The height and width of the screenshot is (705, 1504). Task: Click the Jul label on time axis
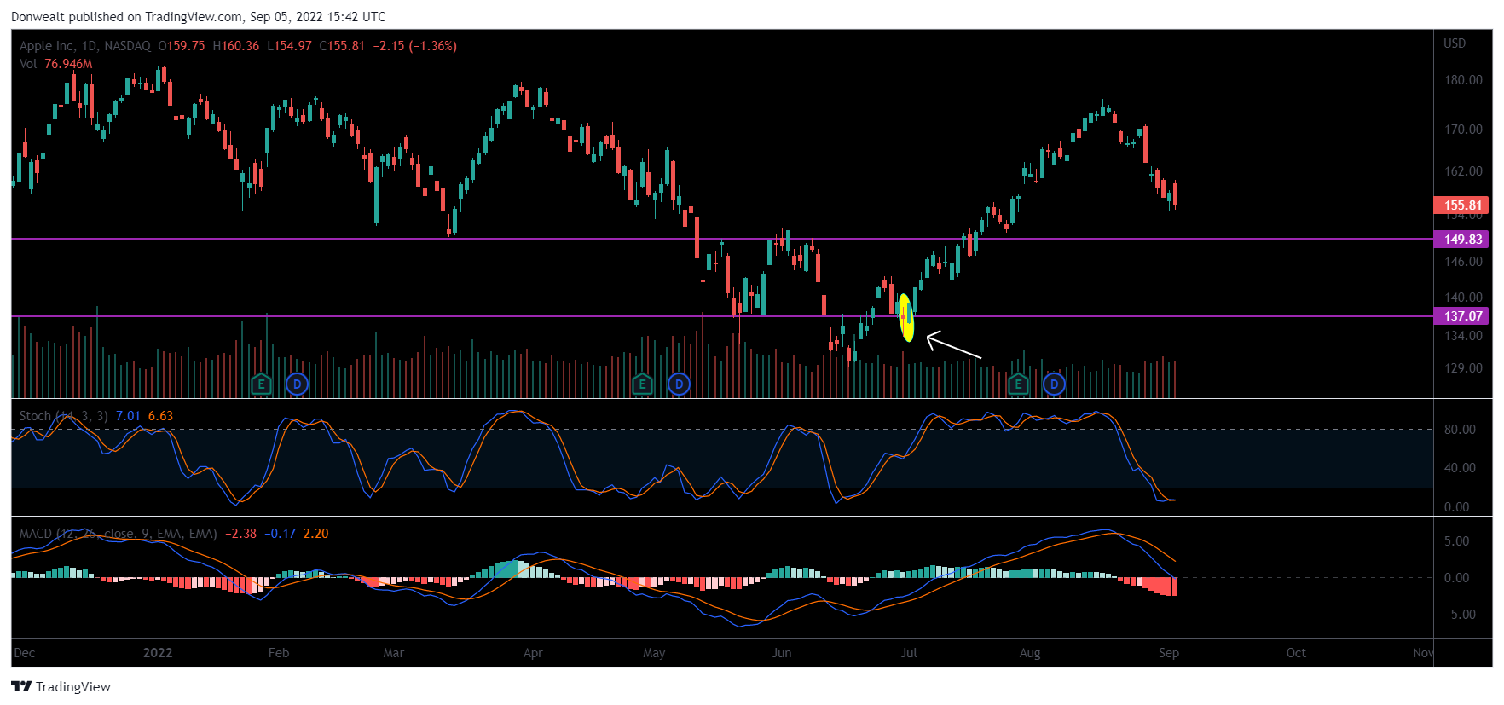pyautogui.click(x=909, y=653)
